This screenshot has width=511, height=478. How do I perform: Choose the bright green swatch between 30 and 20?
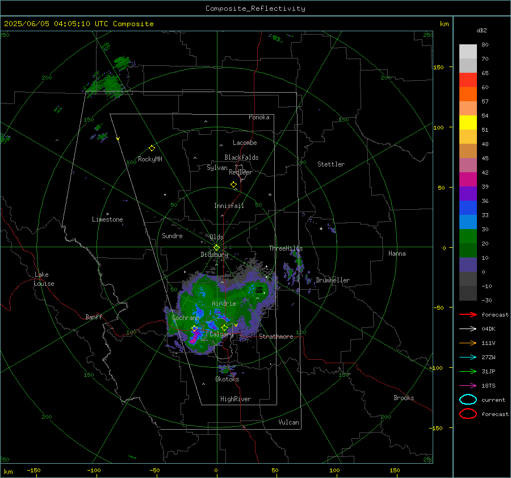[x=468, y=236]
